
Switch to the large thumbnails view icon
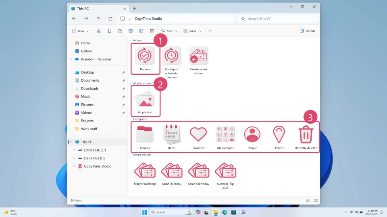[x=316, y=201]
